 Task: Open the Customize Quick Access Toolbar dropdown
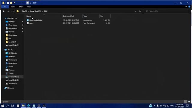[30, 3]
